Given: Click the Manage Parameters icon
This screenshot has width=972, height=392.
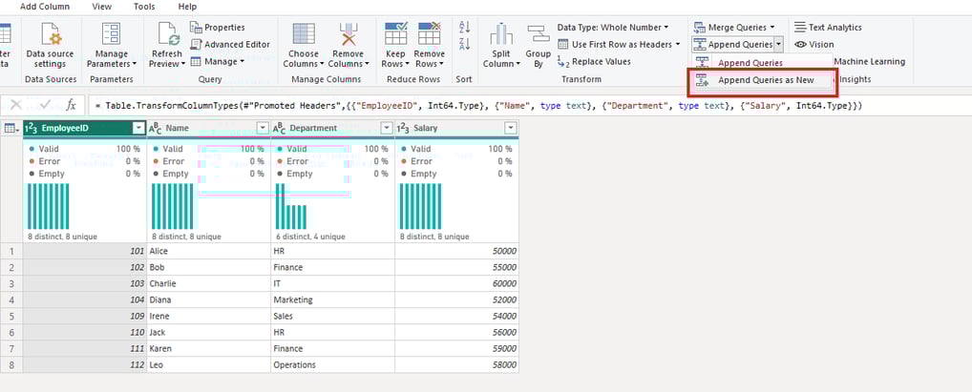Looking at the screenshot, I should pyautogui.click(x=112, y=33).
